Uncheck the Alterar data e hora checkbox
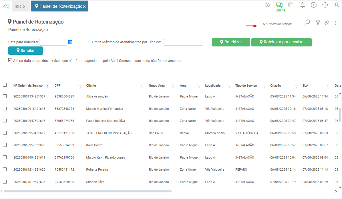 10,61
